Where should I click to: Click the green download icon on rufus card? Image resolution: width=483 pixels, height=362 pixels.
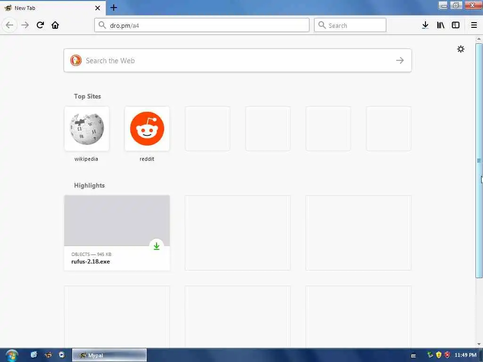pos(157,246)
